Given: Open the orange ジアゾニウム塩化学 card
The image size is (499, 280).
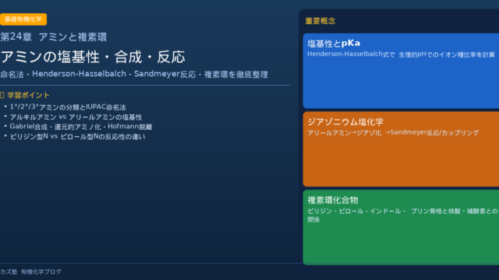Looking at the screenshot, I should tap(401, 149).
